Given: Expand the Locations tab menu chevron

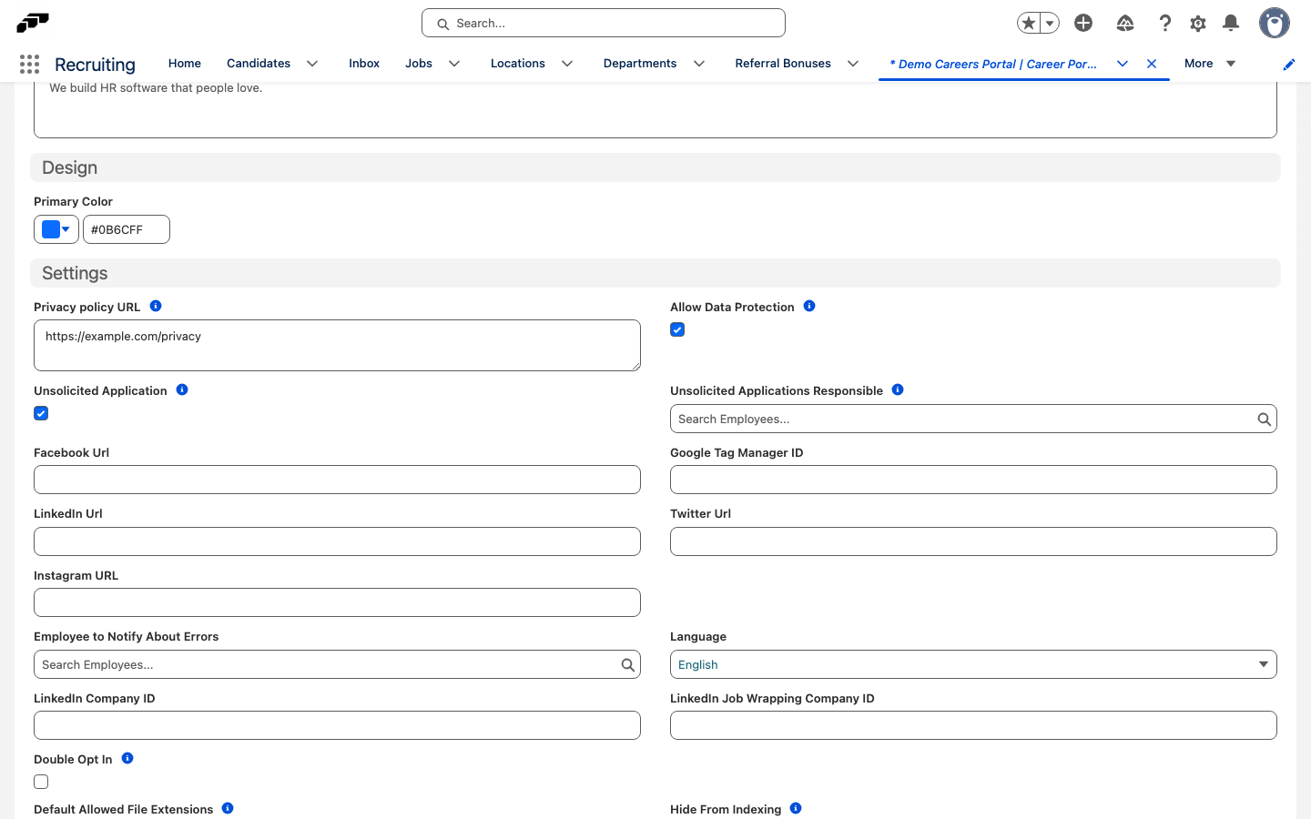Looking at the screenshot, I should coord(567,64).
